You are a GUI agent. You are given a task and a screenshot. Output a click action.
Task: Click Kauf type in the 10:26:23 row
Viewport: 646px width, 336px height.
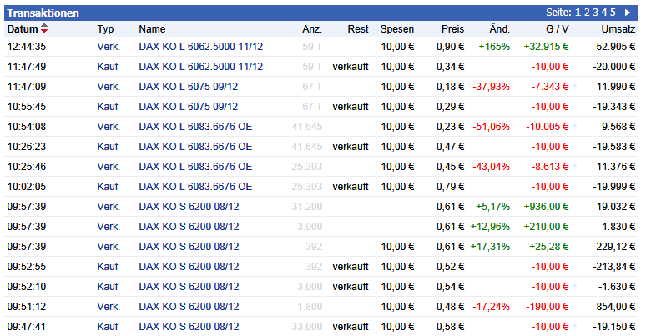tap(108, 146)
